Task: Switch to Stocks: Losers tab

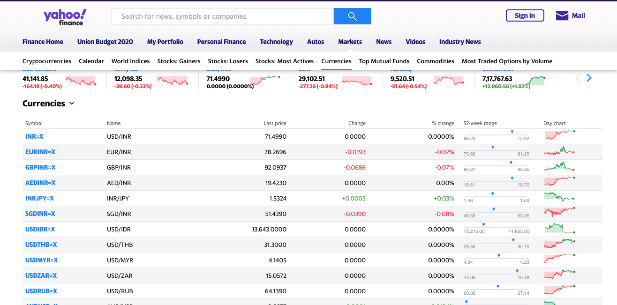Action: click(228, 61)
